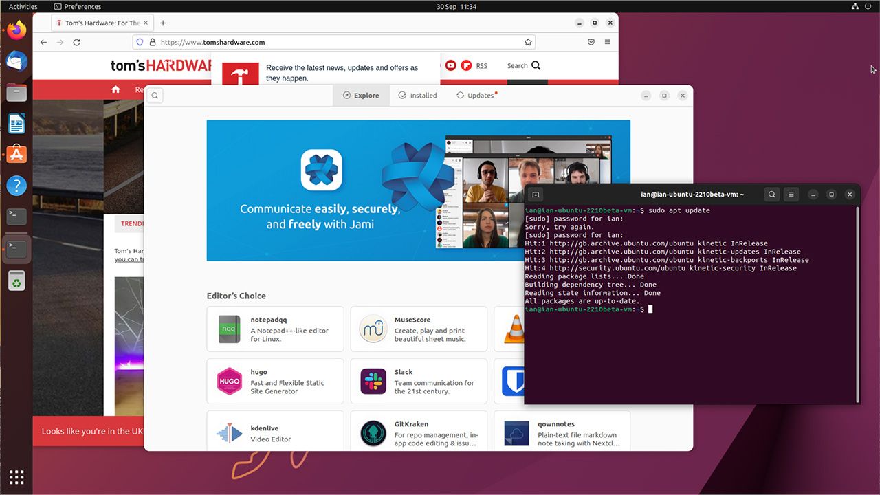Click the Editor's Choice heading

[x=236, y=296]
